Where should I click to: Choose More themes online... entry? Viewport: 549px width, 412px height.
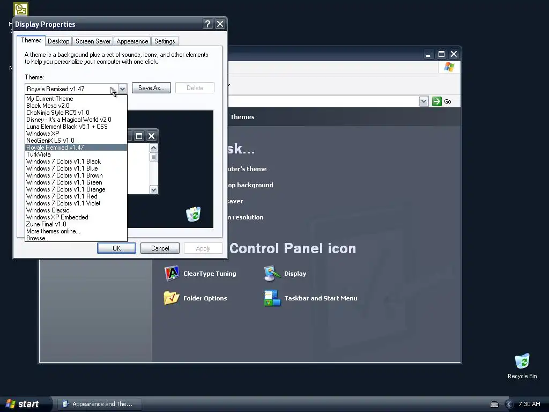point(76,231)
